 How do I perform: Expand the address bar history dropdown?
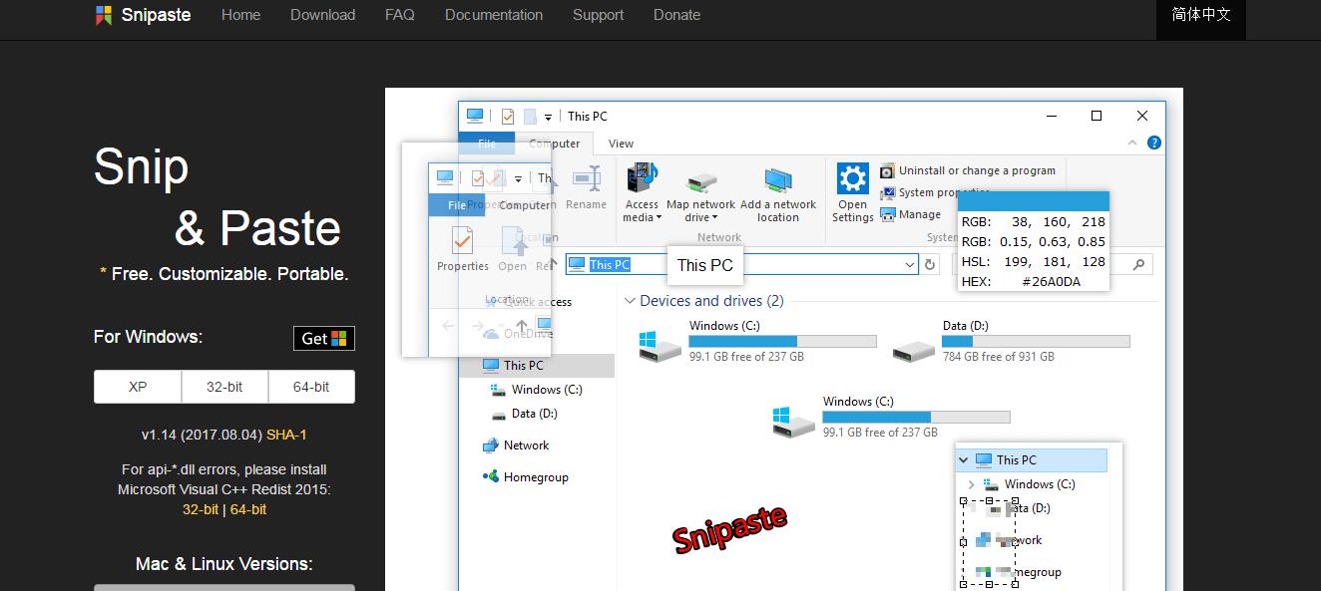point(909,264)
